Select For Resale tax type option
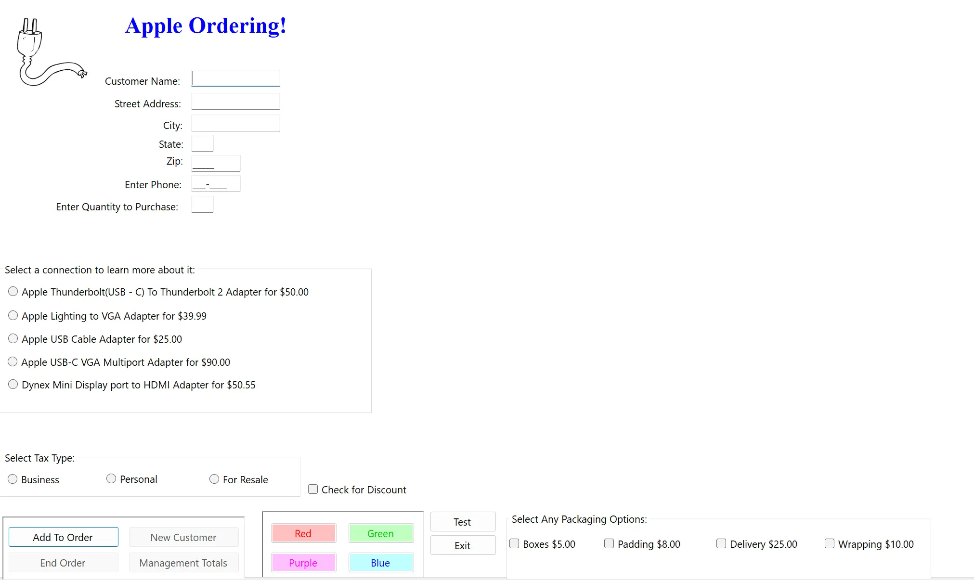The image size is (974, 580). (213, 479)
